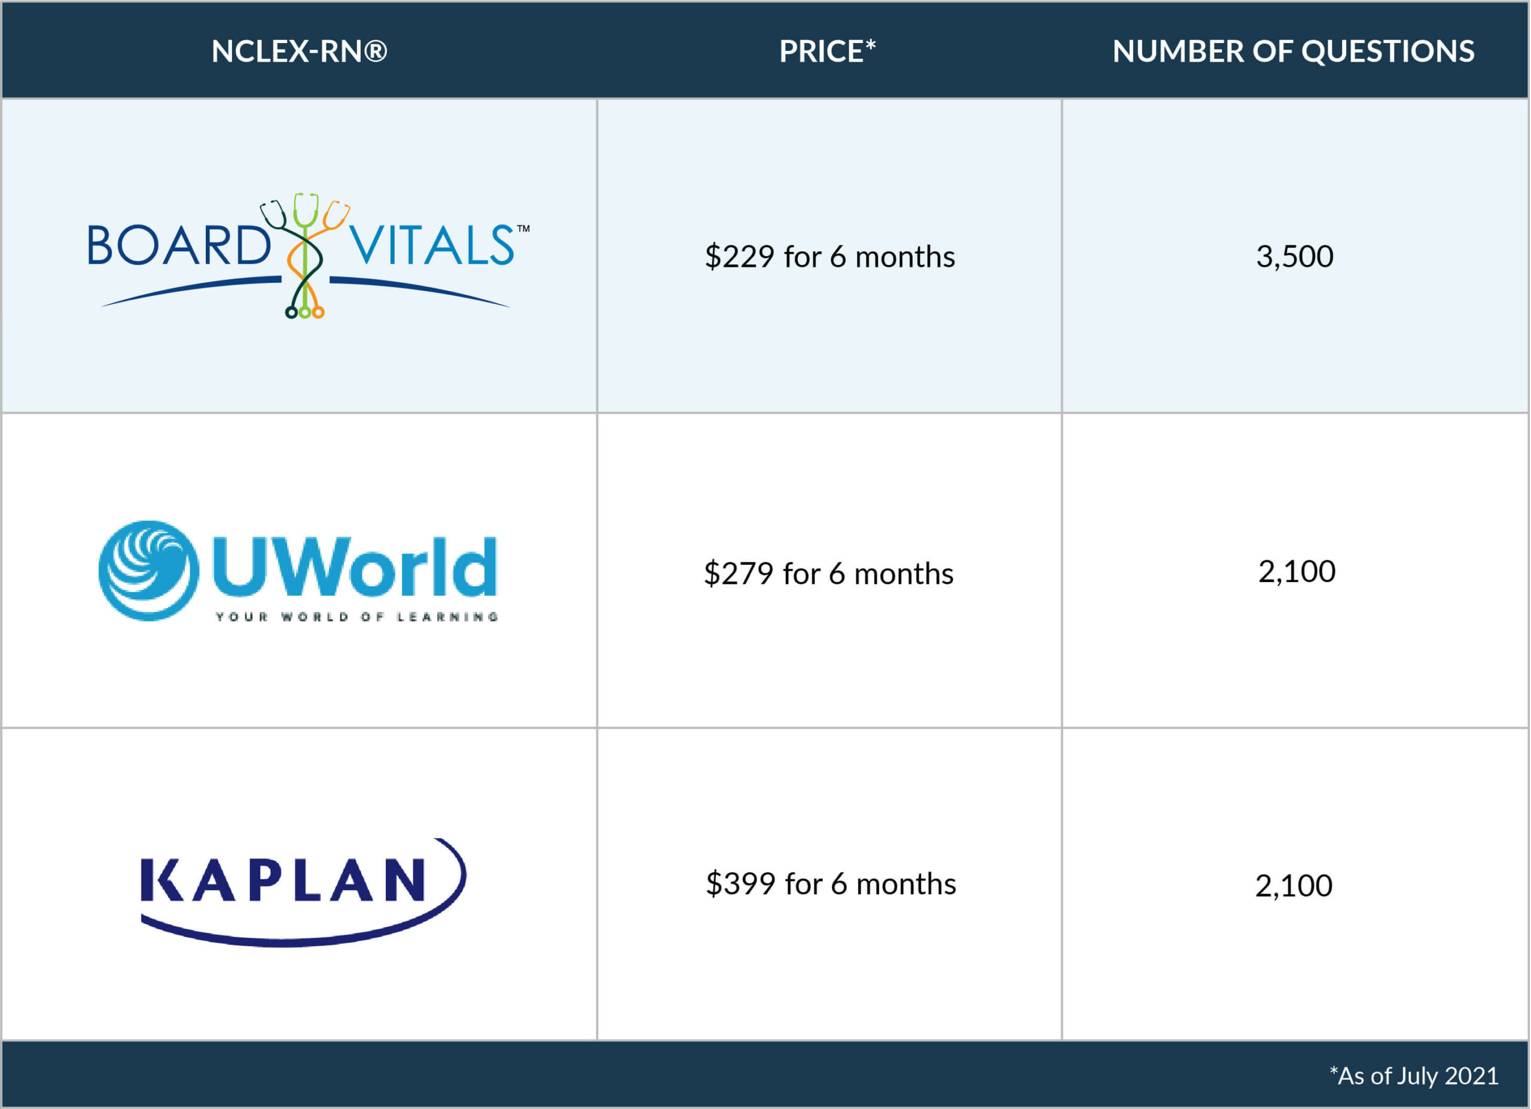Click the $399 for 6 months cell
1531x1109 pixels.
click(x=831, y=884)
